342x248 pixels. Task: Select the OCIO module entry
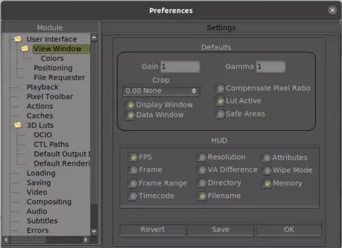pos(43,135)
